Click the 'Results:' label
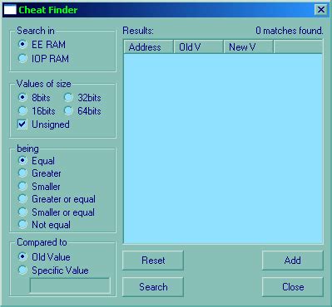 138,31
